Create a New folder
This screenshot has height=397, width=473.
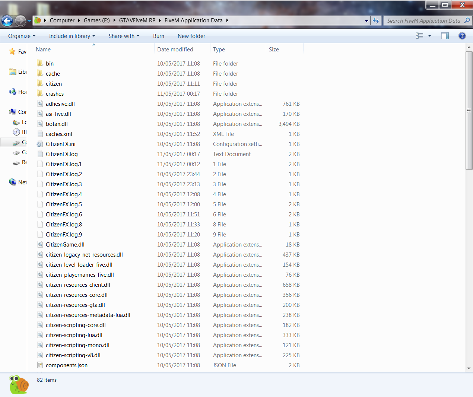pyautogui.click(x=191, y=36)
